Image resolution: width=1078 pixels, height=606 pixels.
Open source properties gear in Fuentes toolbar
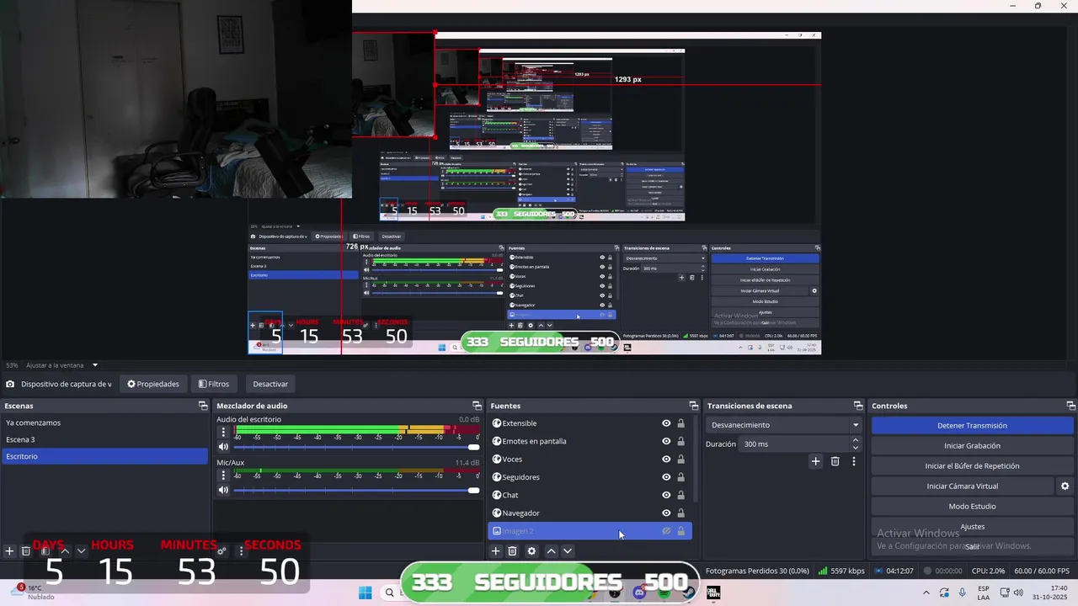(x=531, y=551)
